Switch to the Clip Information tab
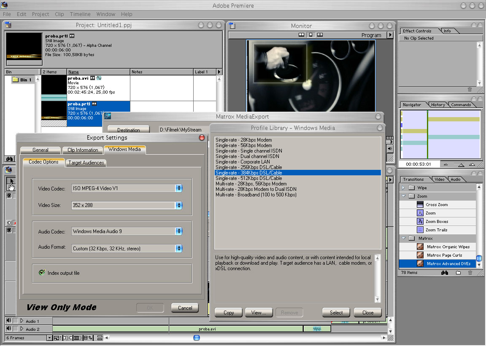 point(83,150)
